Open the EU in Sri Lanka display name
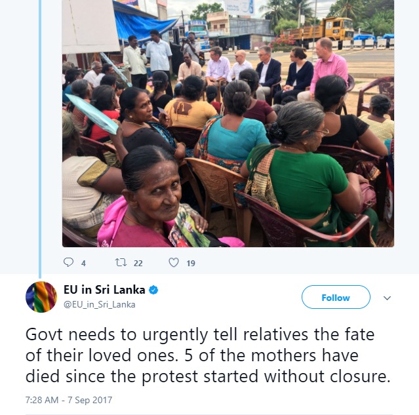 click(x=104, y=290)
